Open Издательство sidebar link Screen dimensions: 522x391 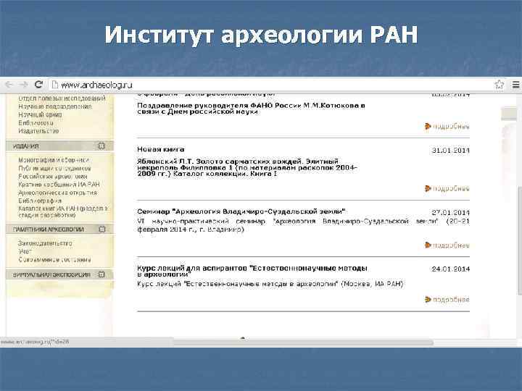point(38,131)
